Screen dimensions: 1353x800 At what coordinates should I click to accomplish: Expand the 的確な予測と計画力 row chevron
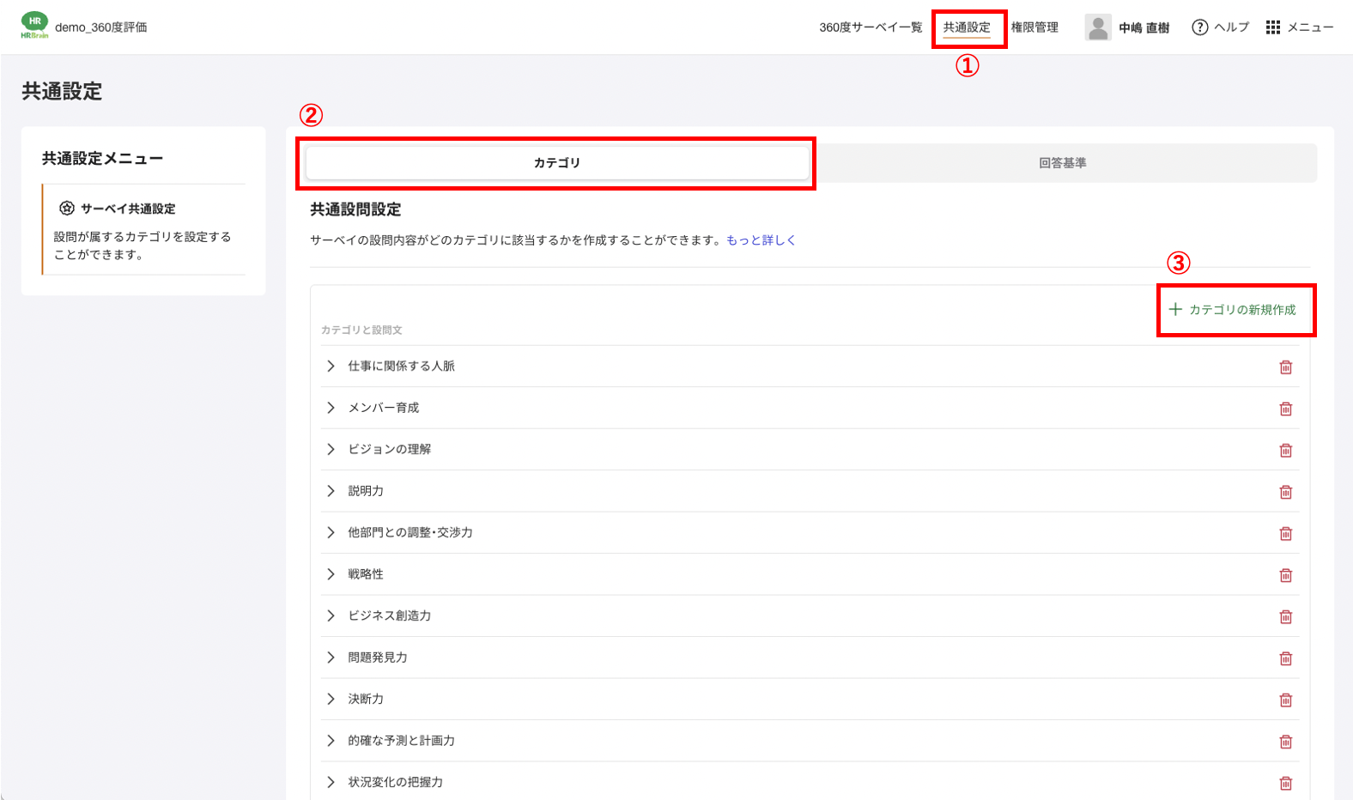(x=331, y=741)
